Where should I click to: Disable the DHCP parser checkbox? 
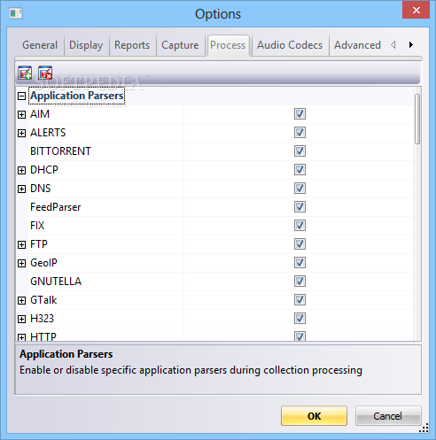(x=300, y=170)
